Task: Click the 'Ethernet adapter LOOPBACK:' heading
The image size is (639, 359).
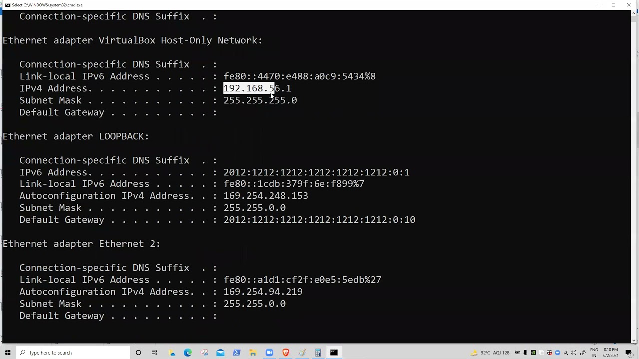Action: point(76,136)
